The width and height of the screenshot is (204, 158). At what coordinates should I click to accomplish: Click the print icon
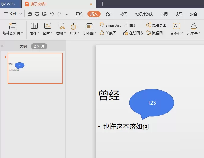(37, 14)
